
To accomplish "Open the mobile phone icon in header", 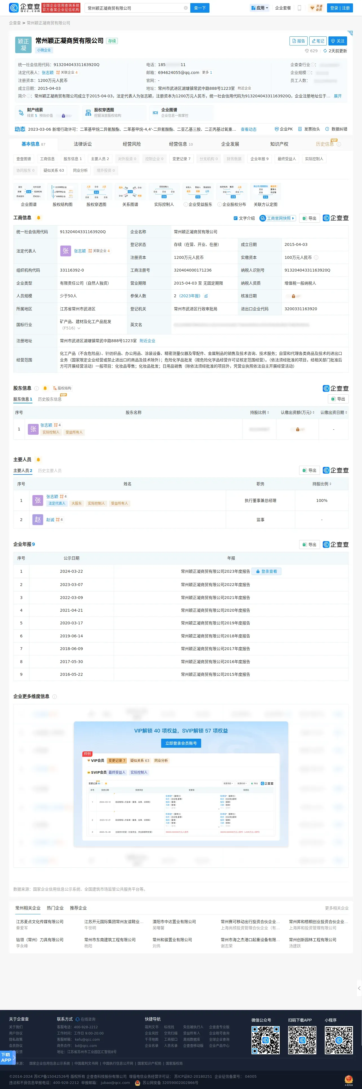I will click(299, 8).
